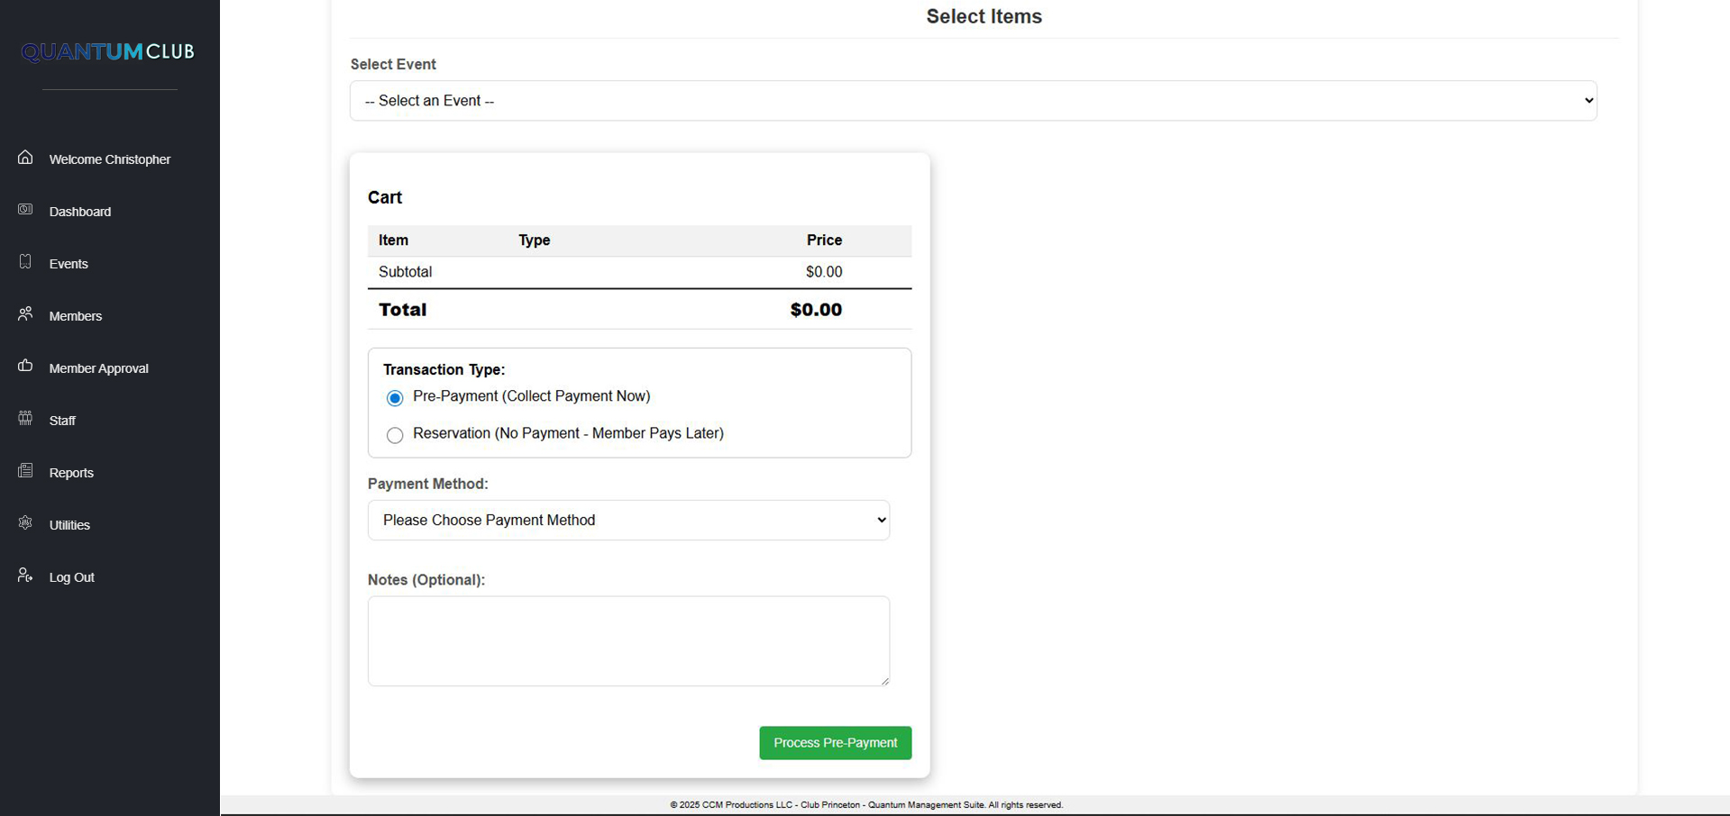Grab the Notes textarea resize handle
1730x816 pixels.
884,681
